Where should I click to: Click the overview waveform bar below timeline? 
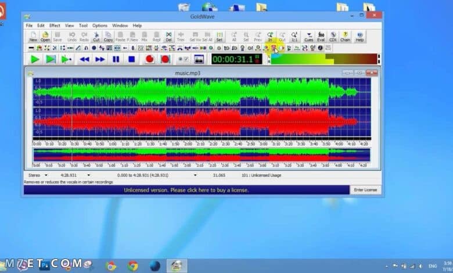click(202, 155)
